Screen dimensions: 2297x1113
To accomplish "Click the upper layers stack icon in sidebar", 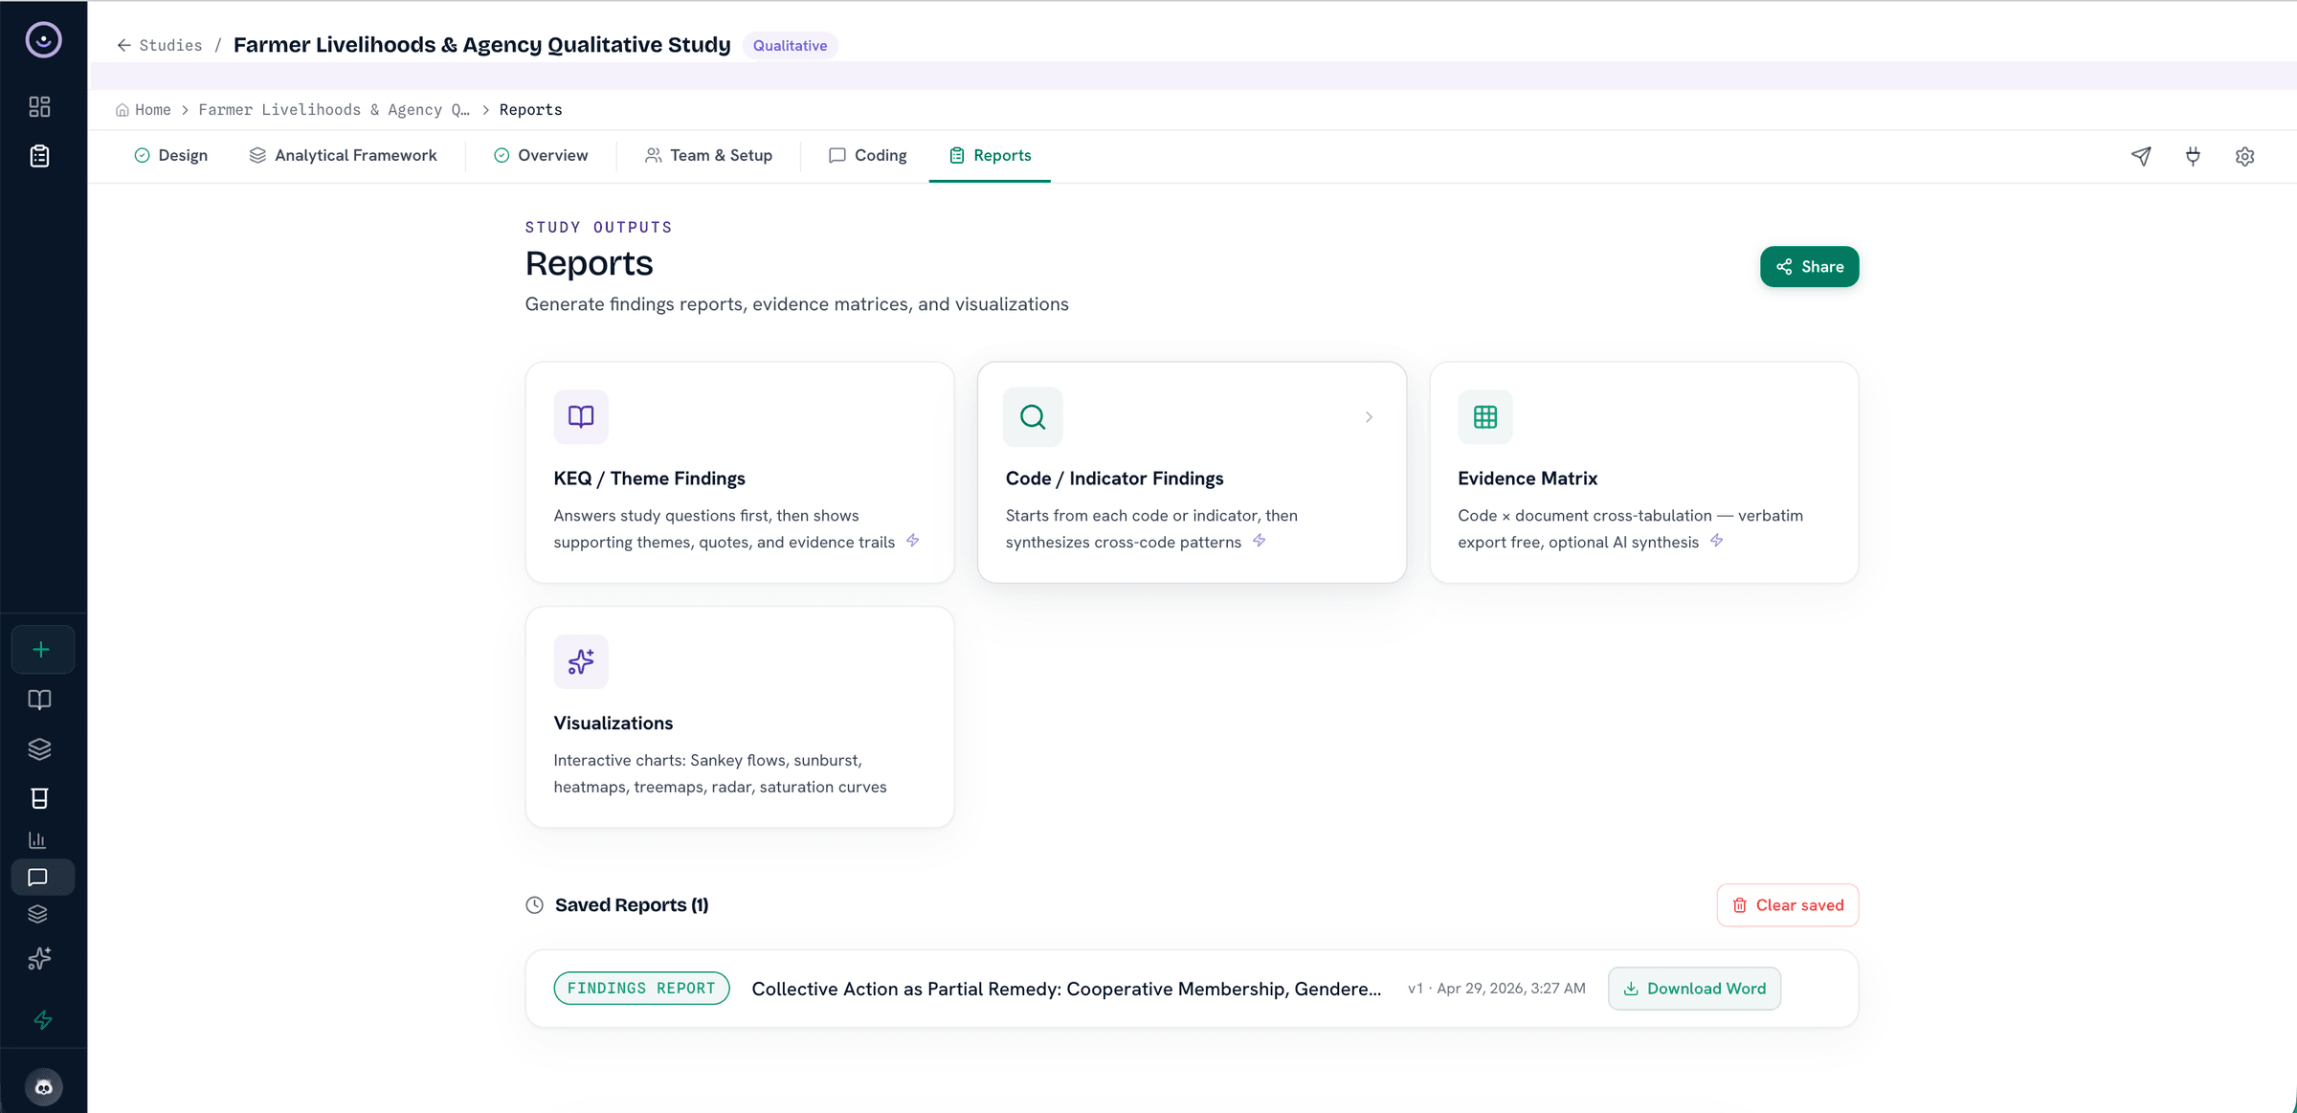I will [x=39, y=749].
